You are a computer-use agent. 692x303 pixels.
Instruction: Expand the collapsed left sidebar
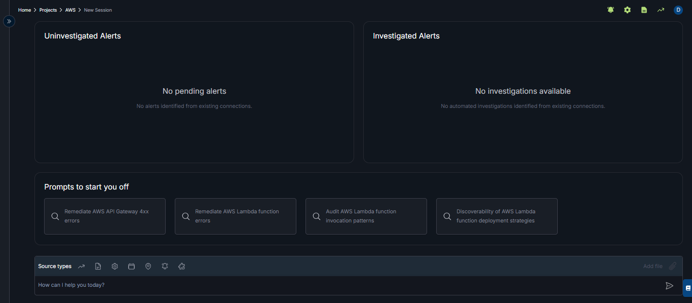point(9,21)
